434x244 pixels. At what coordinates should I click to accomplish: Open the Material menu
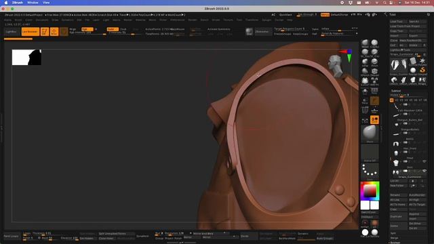coord(140,20)
